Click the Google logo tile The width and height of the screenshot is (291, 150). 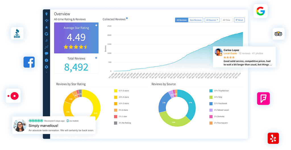pos(261,11)
